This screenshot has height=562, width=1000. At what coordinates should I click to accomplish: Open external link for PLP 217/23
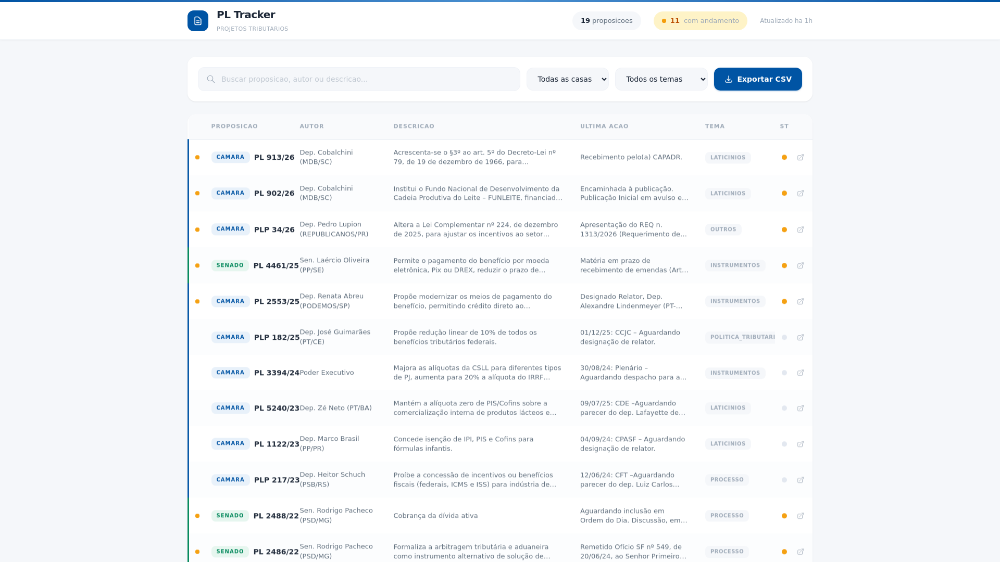pos(801,480)
